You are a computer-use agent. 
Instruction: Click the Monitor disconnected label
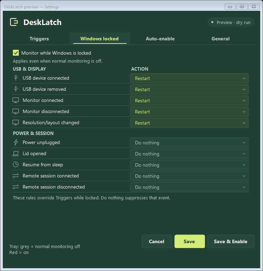click(46, 111)
